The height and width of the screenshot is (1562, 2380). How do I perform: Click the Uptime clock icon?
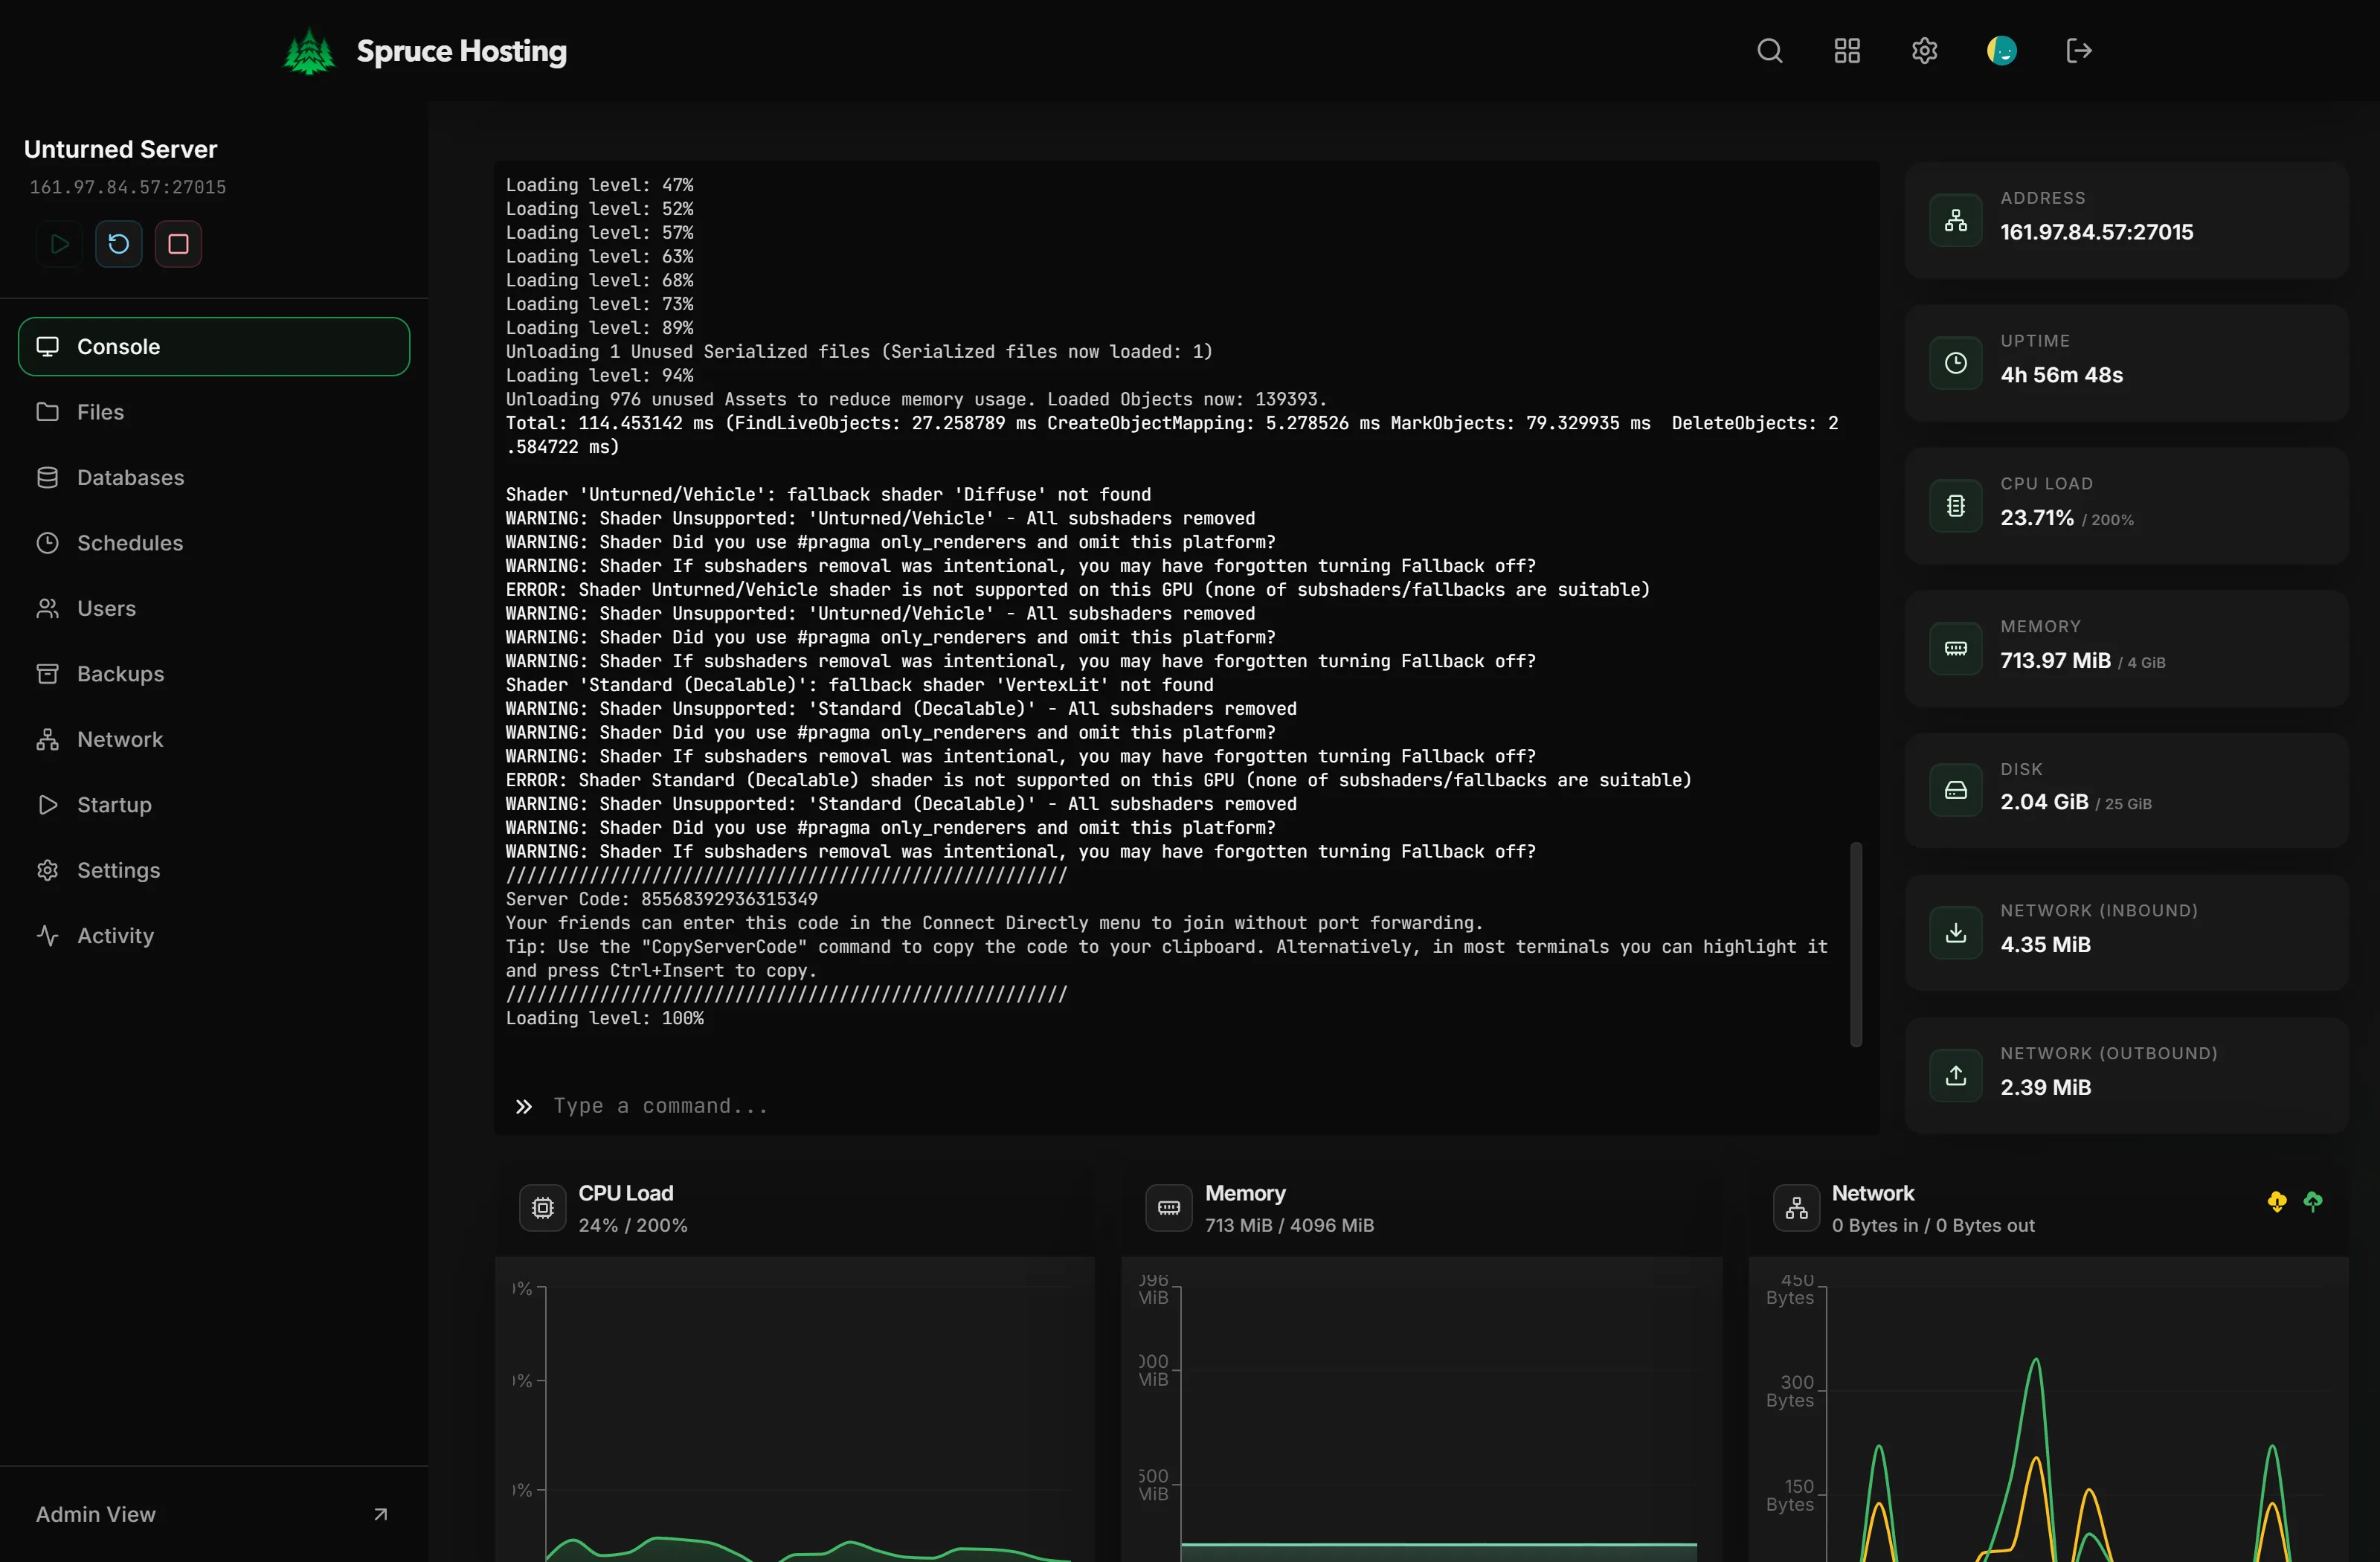click(1956, 363)
